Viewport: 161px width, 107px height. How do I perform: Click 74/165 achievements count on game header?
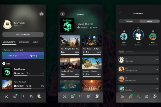[94, 28]
